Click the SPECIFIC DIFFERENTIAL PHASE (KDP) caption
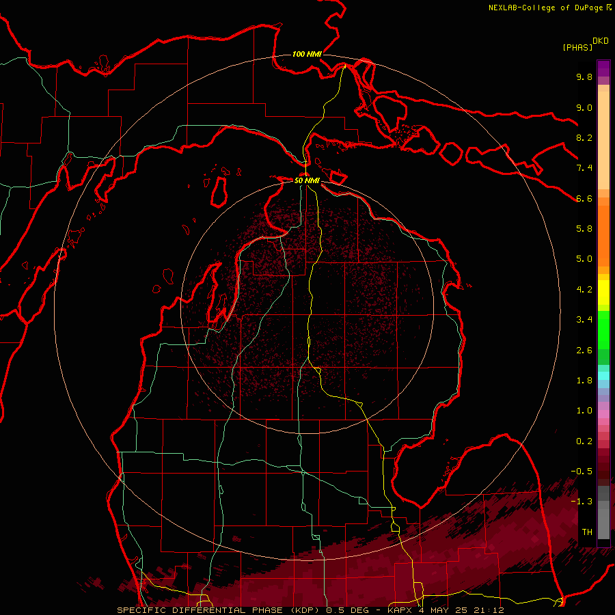 point(218,610)
